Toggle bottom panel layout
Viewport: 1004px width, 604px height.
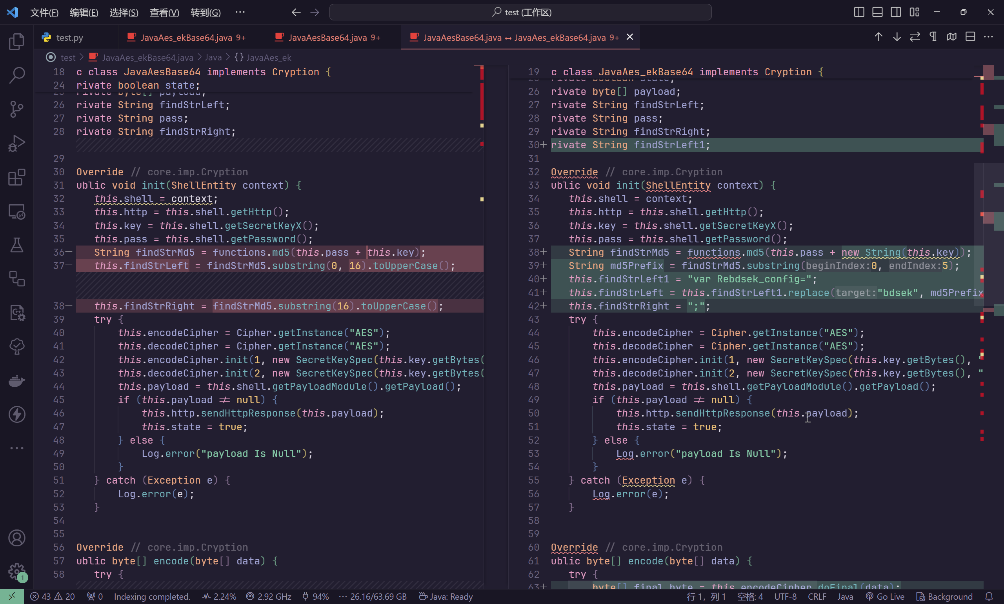877,12
